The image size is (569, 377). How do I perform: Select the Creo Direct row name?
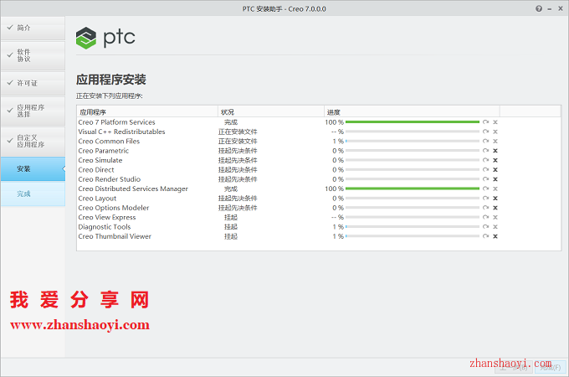[96, 169]
